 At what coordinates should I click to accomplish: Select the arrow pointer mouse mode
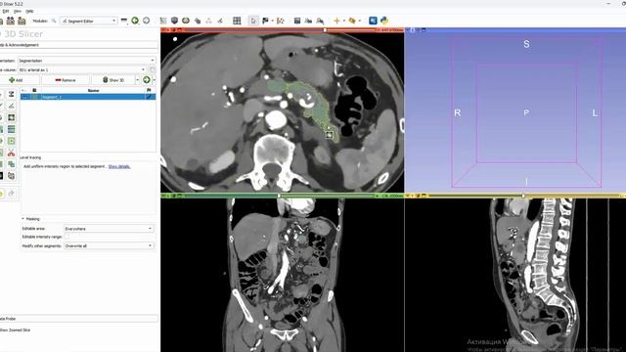[x=253, y=21]
